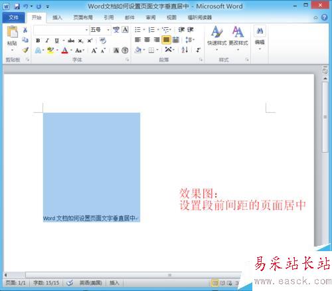
Task: Expand the Numbering list dropdown
Action: click(x=158, y=29)
